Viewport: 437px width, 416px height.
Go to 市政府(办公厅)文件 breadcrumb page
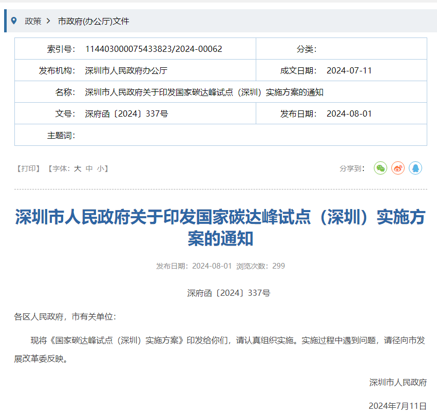(x=93, y=21)
